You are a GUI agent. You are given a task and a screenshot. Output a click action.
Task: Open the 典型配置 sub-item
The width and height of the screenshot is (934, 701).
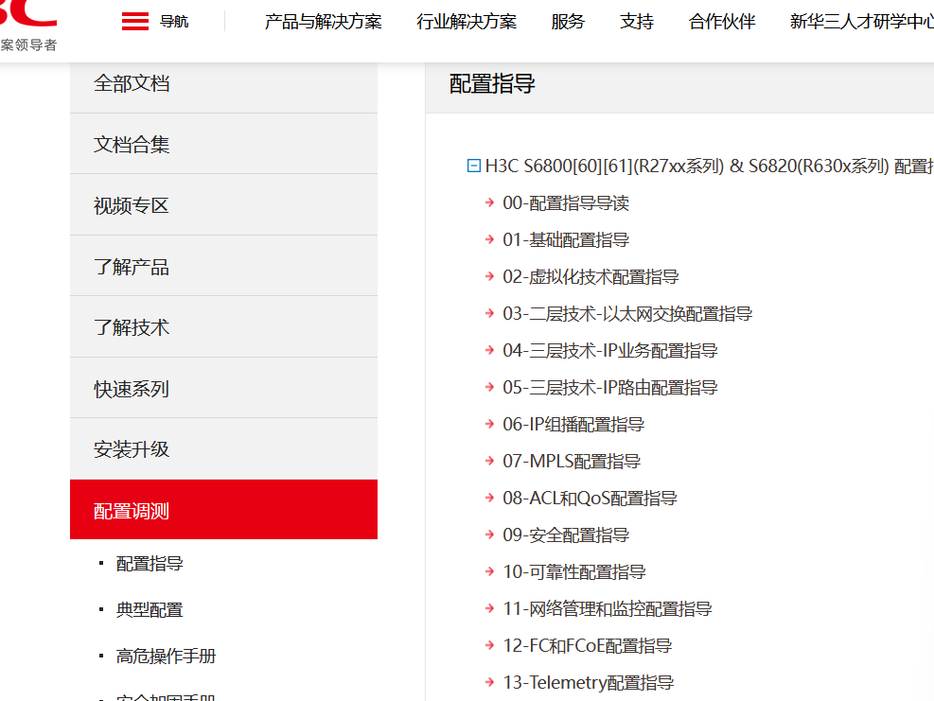(150, 610)
